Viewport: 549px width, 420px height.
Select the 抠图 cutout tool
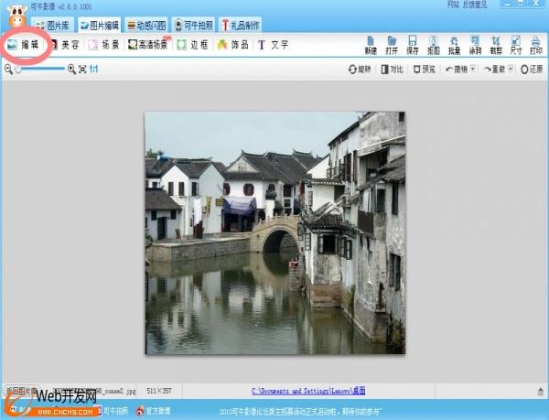(434, 44)
